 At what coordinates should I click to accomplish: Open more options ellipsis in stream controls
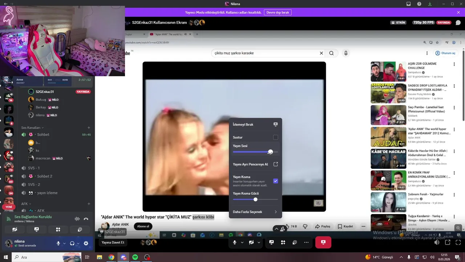pyautogui.click(x=307, y=242)
